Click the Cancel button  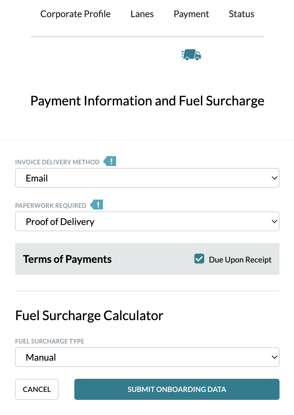37,389
